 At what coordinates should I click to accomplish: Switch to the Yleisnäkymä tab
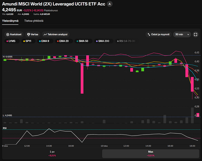10,21
